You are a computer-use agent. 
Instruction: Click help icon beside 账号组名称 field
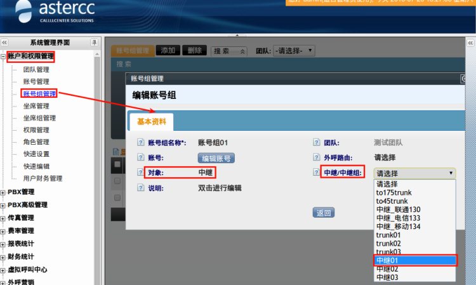141,143
